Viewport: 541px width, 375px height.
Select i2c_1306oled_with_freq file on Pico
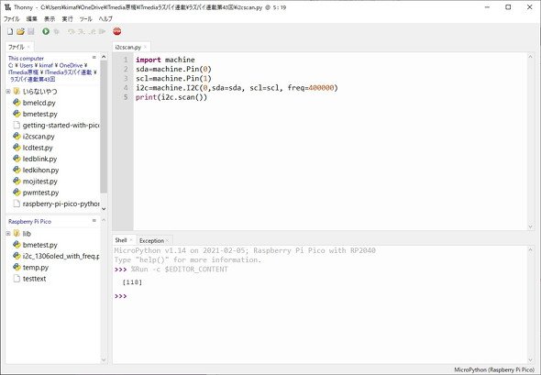click(61, 256)
